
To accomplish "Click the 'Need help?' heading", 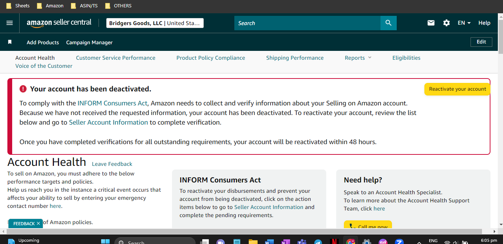I will (363, 180).
